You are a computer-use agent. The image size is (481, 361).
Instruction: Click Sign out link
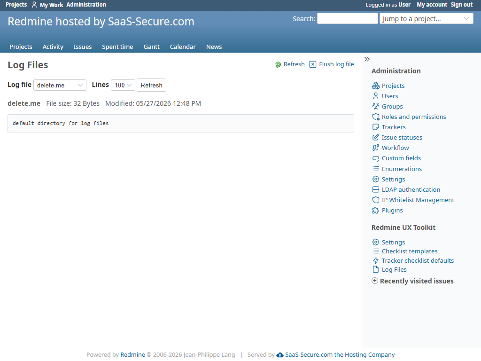[461, 5]
